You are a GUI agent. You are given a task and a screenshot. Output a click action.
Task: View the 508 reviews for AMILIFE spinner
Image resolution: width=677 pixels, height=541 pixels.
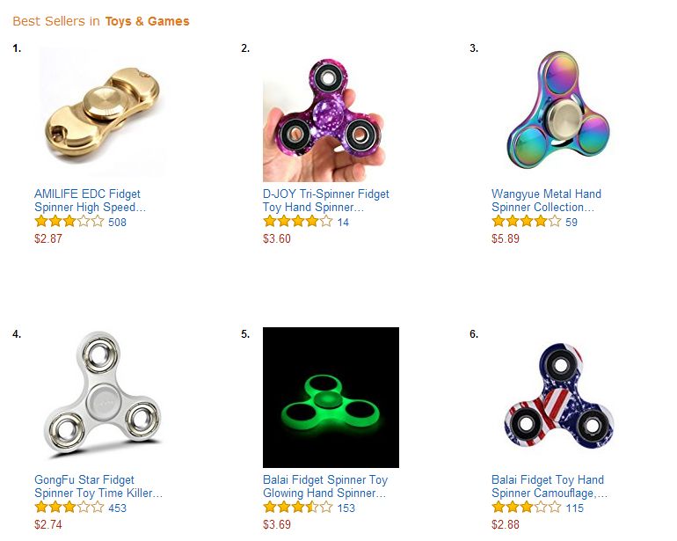[118, 222]
